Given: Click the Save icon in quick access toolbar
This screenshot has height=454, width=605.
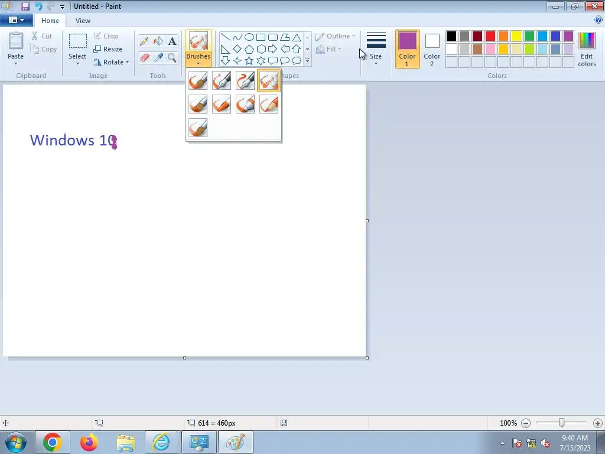Looking at the screenshot, I should click(25, 6).
